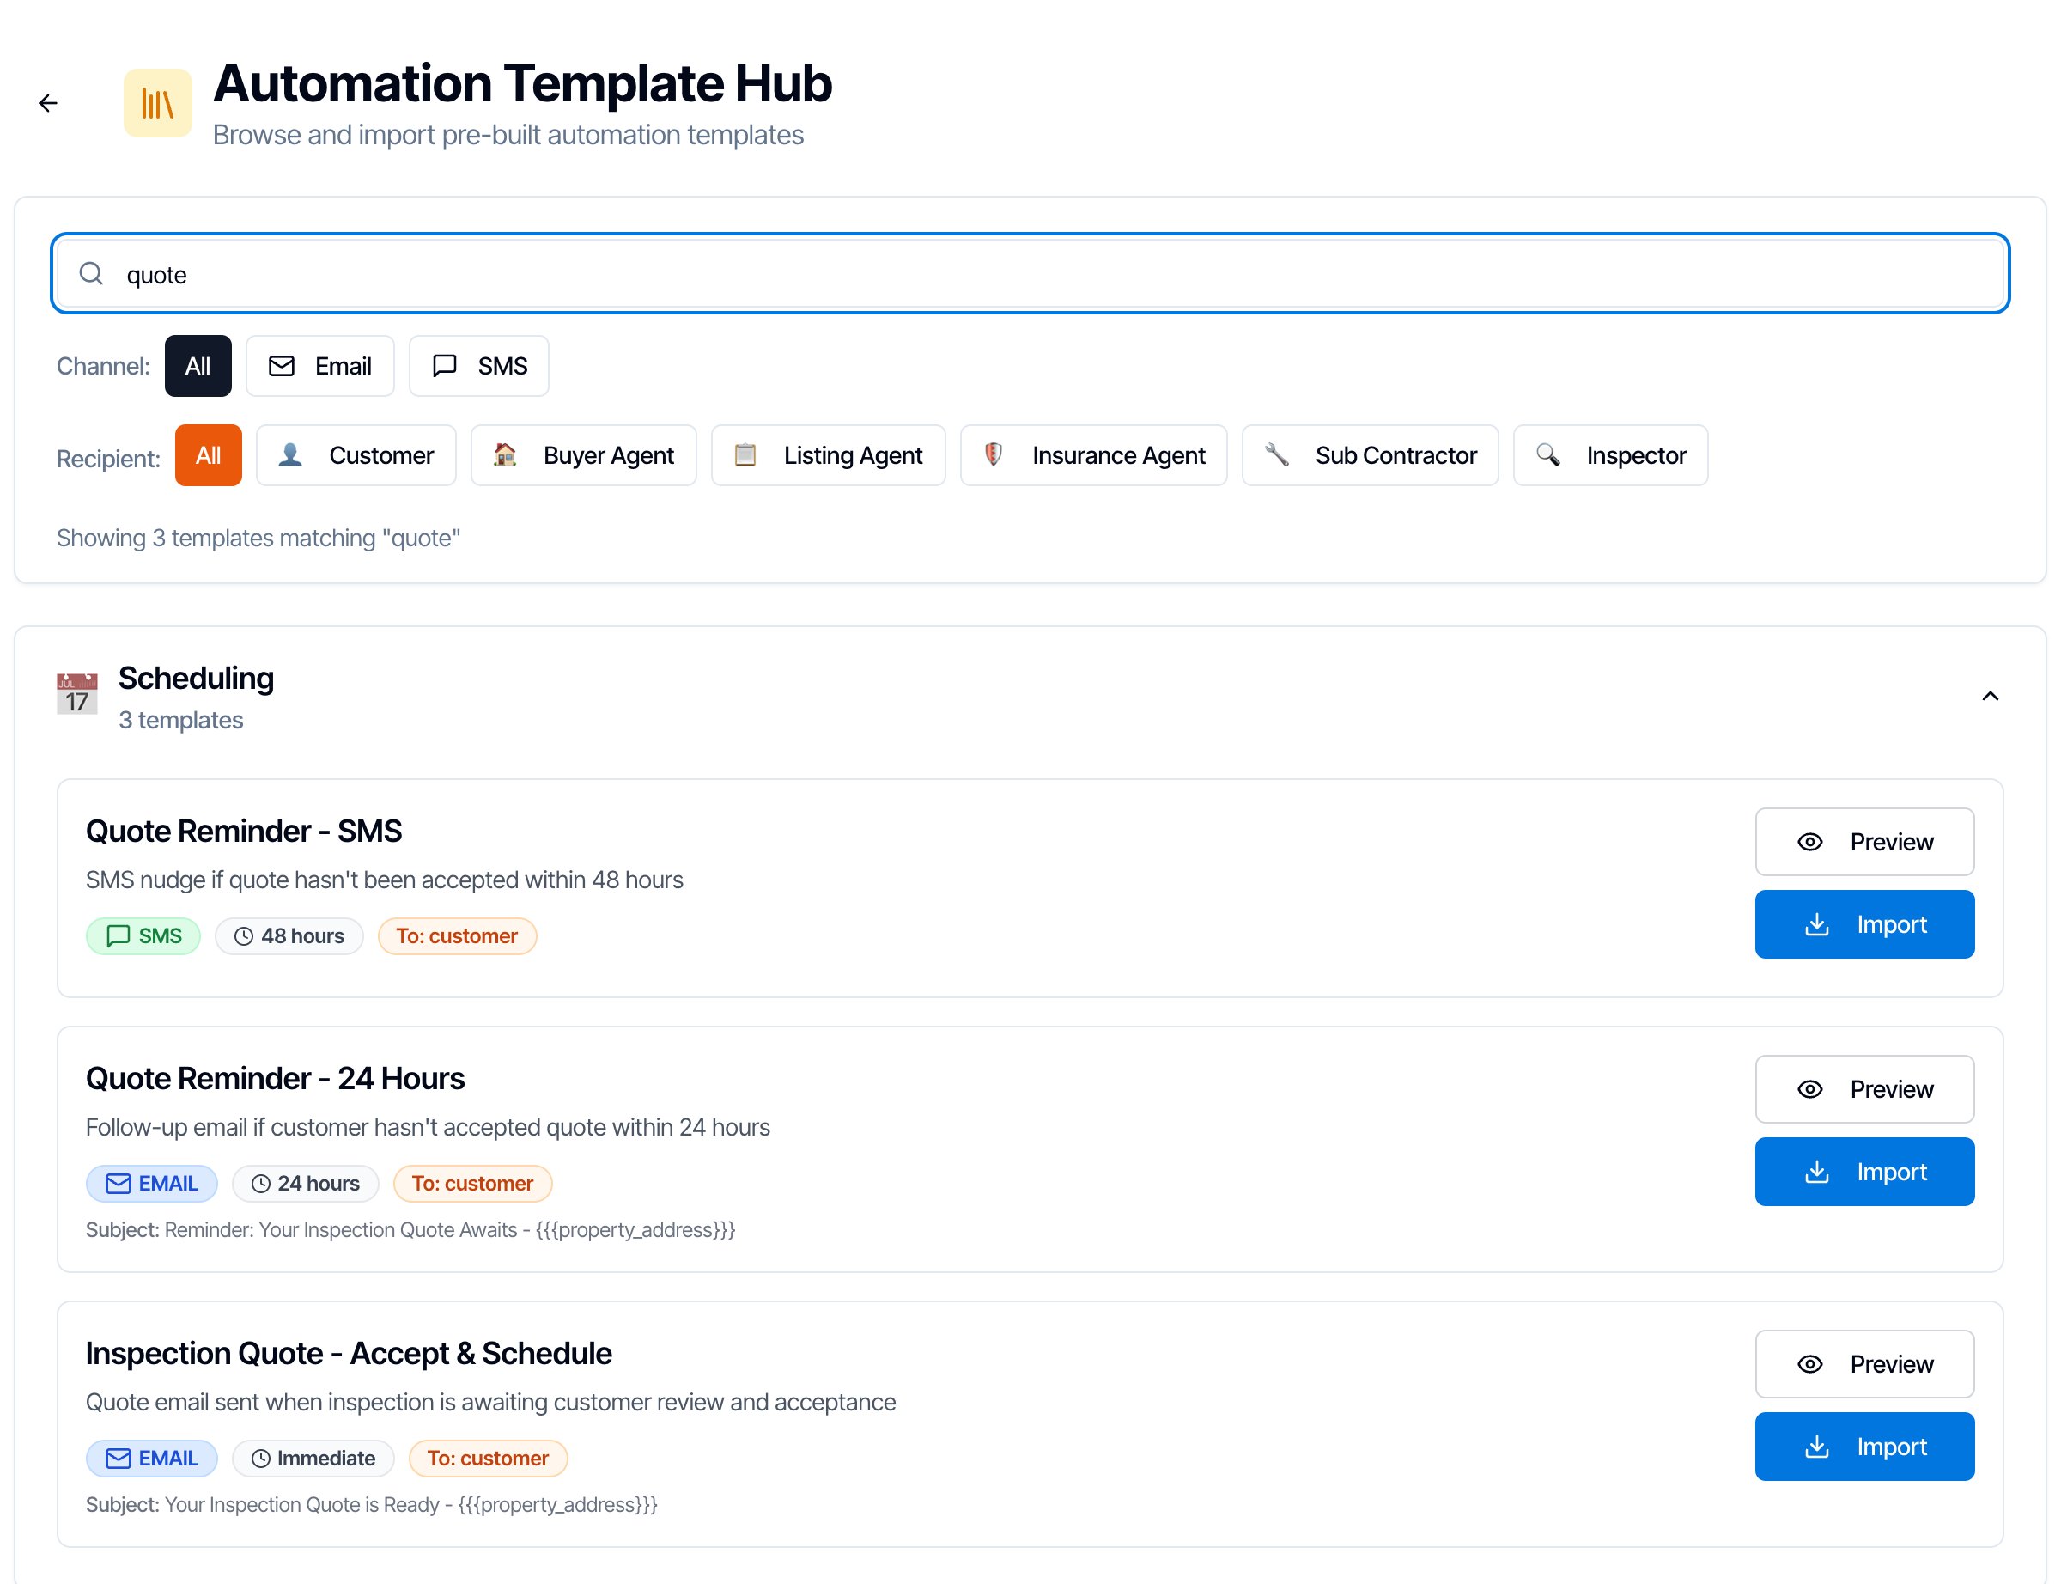Filter recipient by Inspector
2061x1584 pixels.
coord(1610,455)
